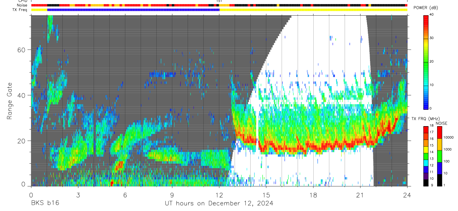Click the 21 tick on the UT hours axis
This screenshot has height=211, width=458.
point(360,195)
